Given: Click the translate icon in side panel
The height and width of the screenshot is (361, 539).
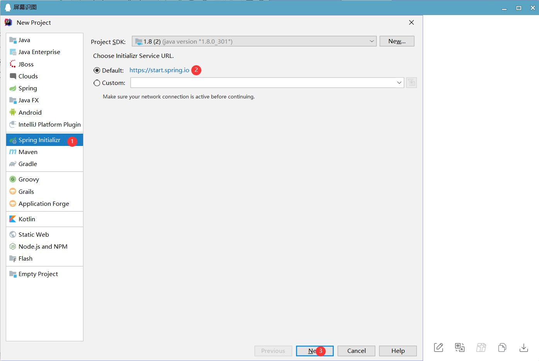Looking at the screenshot, I should 460,347.
